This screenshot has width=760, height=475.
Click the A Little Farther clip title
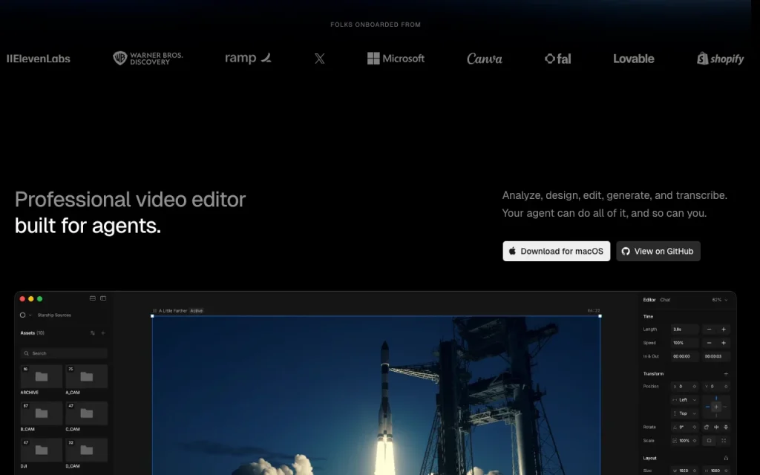(x=173, y=311)
